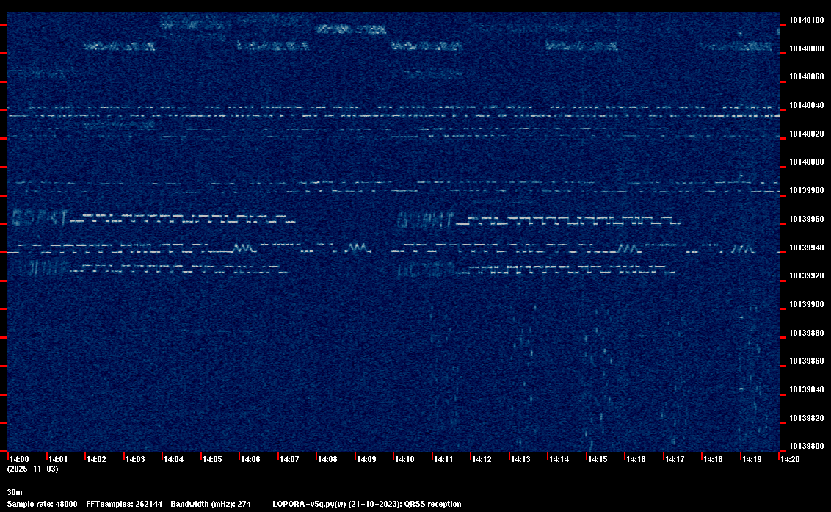Click the 14:11 time axis label

(443, 459)
